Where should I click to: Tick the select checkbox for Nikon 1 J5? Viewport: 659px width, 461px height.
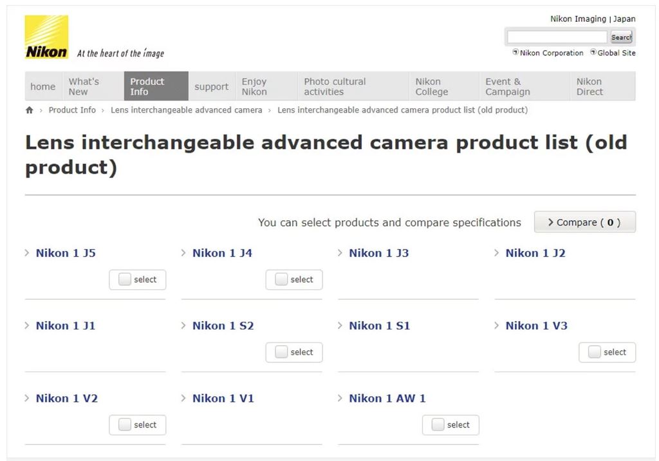pos(125,279)
